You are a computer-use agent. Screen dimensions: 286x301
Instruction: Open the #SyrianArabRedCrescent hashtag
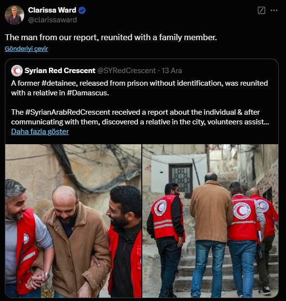pos(68,112)
